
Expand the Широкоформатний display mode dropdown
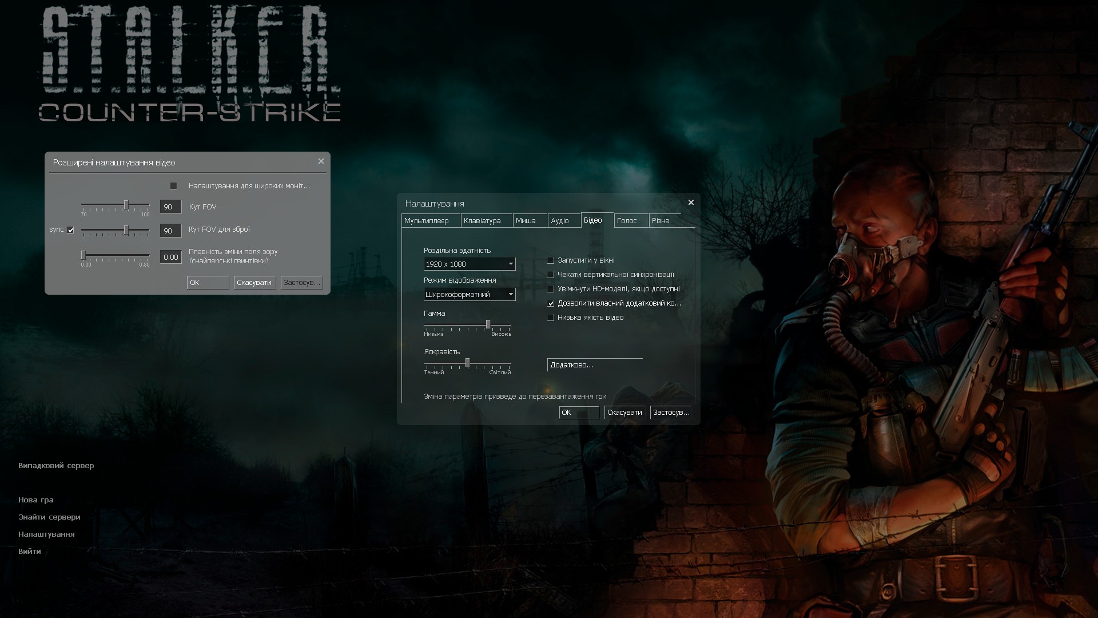tap(469, 294)
